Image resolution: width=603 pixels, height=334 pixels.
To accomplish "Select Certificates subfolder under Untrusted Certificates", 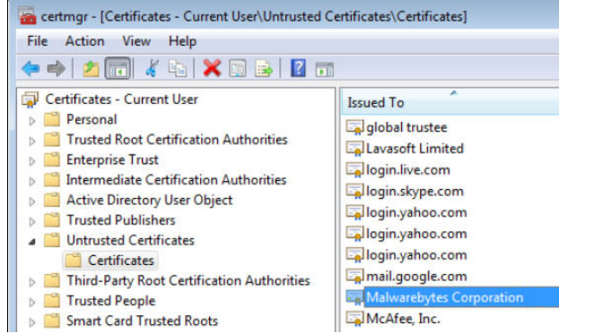I will [x=121, y=261].
